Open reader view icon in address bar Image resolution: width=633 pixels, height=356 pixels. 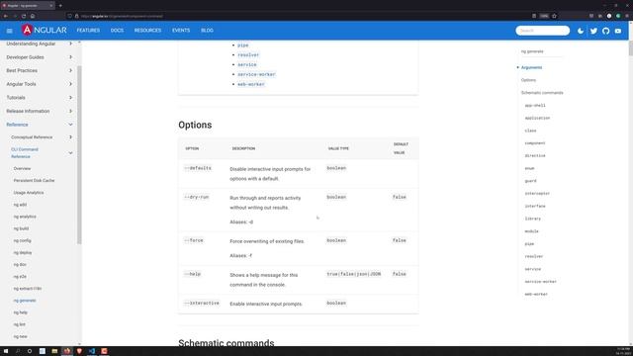(x=534, y=16)
